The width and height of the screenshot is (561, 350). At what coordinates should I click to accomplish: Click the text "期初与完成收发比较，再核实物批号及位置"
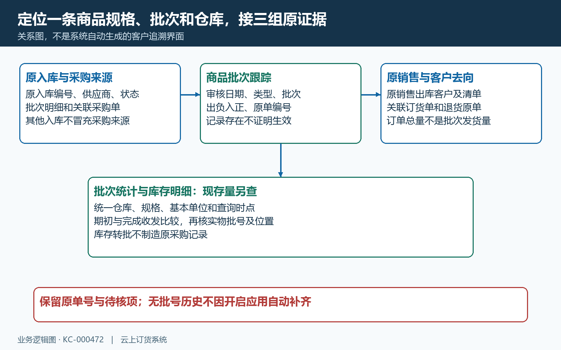pos(184,221)
